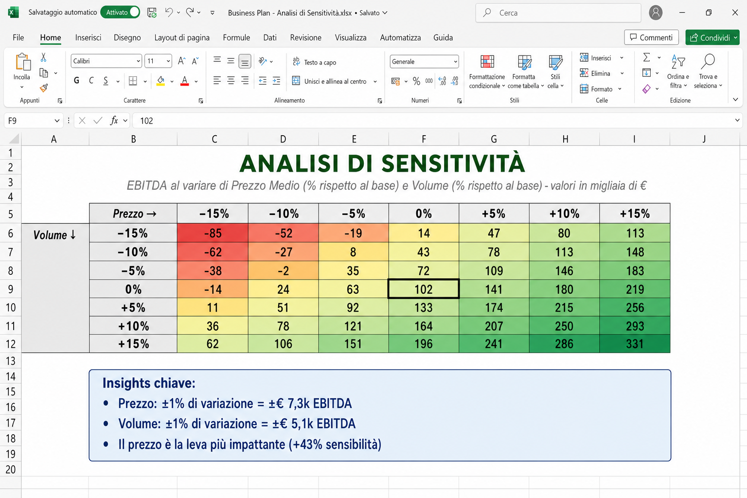Open the Calibri font name dropdown
Image resolution: width=747 pixels, height=498 pixels.
click(x=138, y=61)
